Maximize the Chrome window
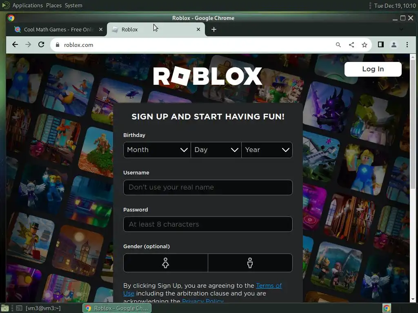 [x=403, y=18]
